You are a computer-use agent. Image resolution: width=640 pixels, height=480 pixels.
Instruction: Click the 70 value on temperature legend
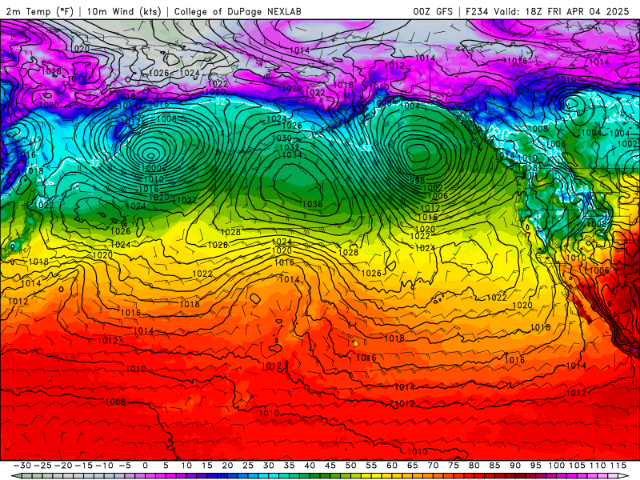coord(433,466)
